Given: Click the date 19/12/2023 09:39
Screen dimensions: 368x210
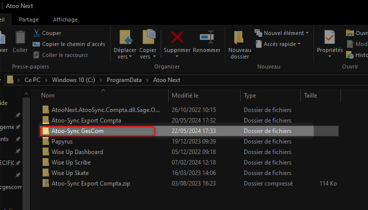Looking at the screenshot, I should click(x=194, y=141).
